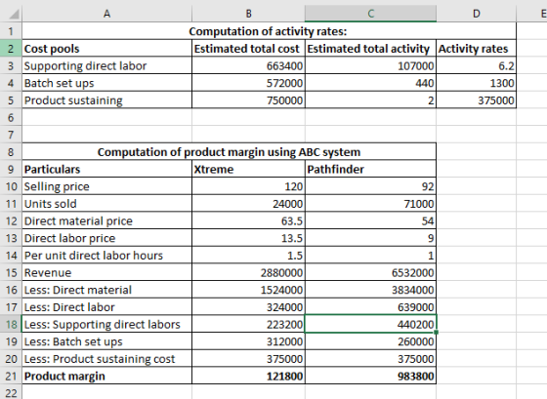The image size is (547, 399).
Task: Select row 2 header
Action: click(11, 49)
